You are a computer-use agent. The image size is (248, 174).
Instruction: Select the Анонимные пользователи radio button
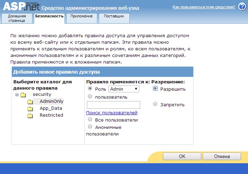90,126
